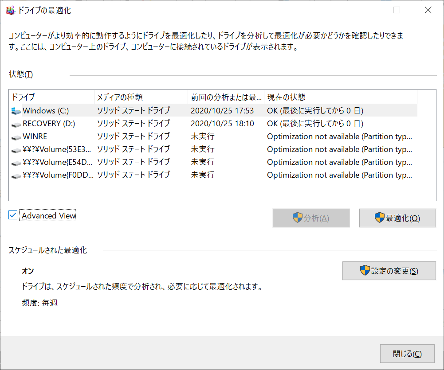Select the Windows (C:) row name
Viewport: 444px width, 370px height.
[x=46, y=111]
